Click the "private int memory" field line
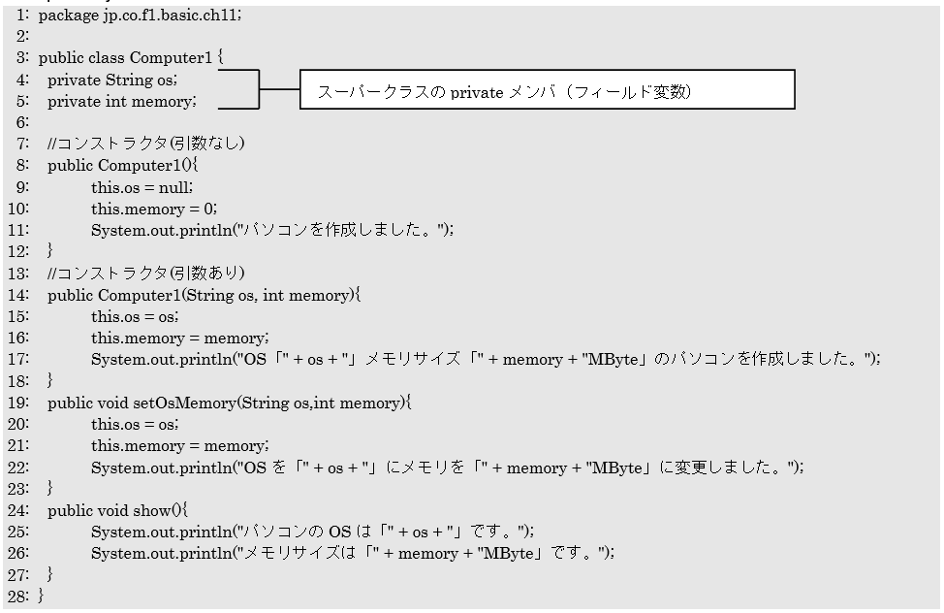Image resolution: width=944 pixels, height=613 pixels. [x=121, y=101]
